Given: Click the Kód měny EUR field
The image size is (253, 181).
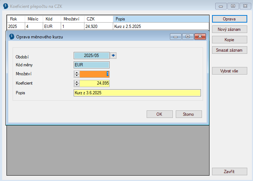Looking at the screenshot, I should 91,65.
